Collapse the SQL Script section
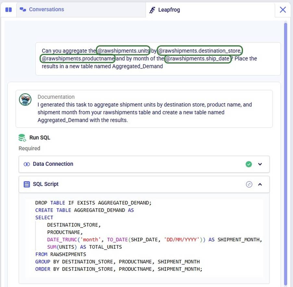Viewport: 293px width, 287px height. tap(260, 184)
